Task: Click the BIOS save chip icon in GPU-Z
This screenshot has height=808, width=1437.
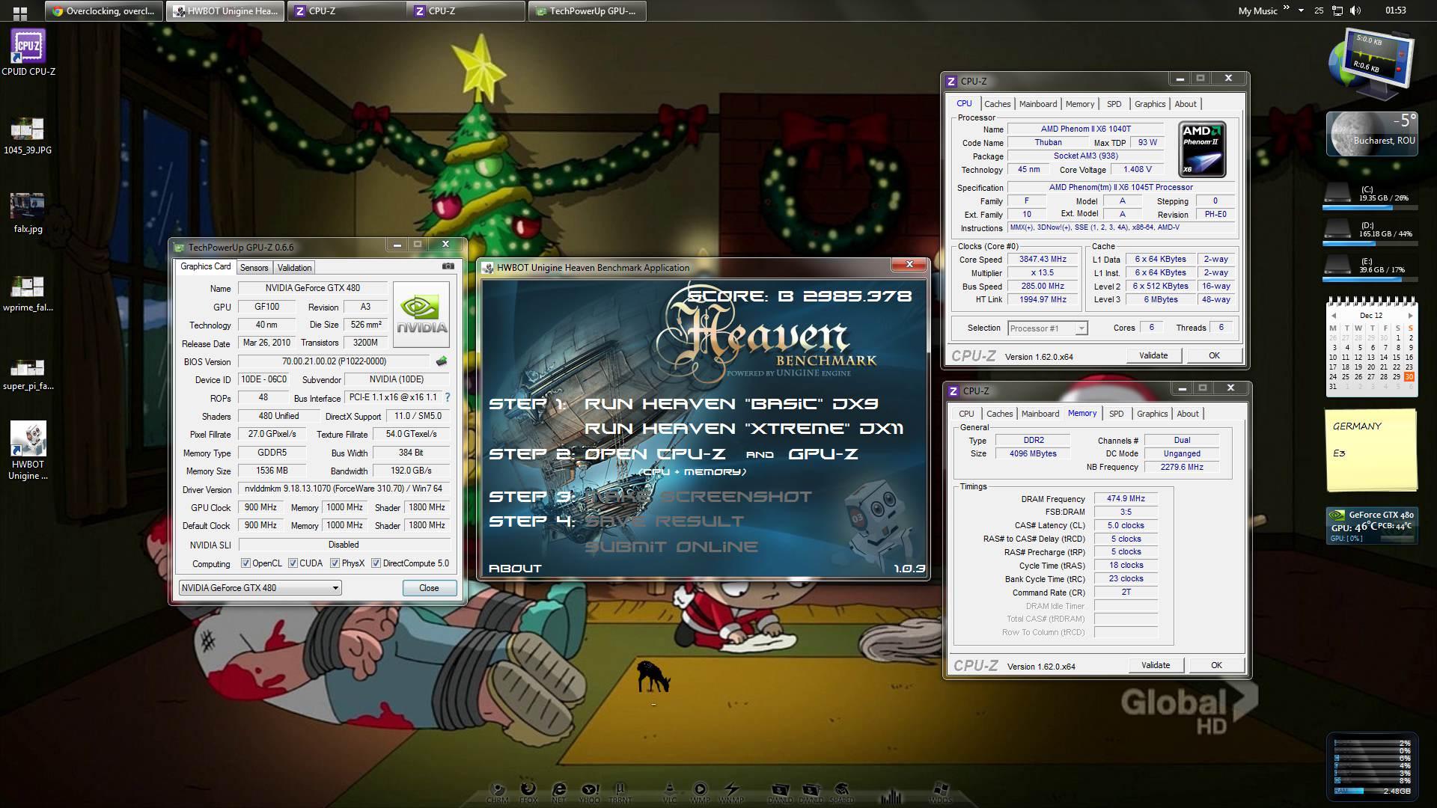Action: pyautogui.click(x=442, y=361)
